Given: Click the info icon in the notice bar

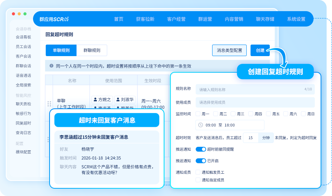Looking at the screenshot, I should [x=51, y=66].
